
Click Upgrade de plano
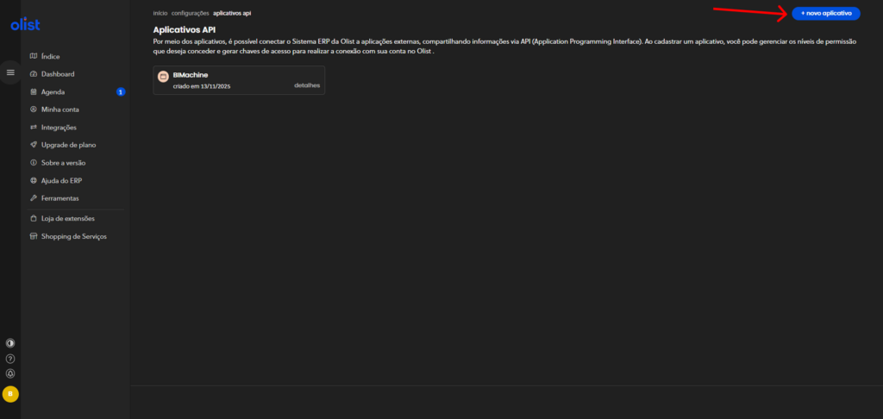point(67,145)
